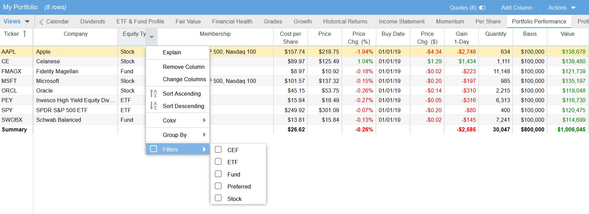Click the Price Chg. (%) column header
The width and height of the screenshot is (589, 214).
click(359, 38)
